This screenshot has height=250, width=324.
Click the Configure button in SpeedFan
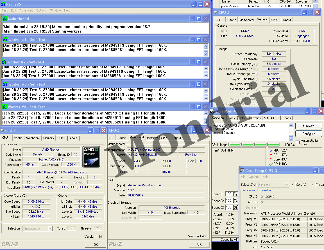(x=309, y=134)
